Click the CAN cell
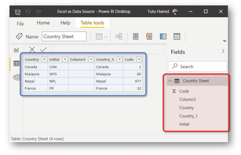The width and height of the screenshot is (241, 155). coord(58,67)
